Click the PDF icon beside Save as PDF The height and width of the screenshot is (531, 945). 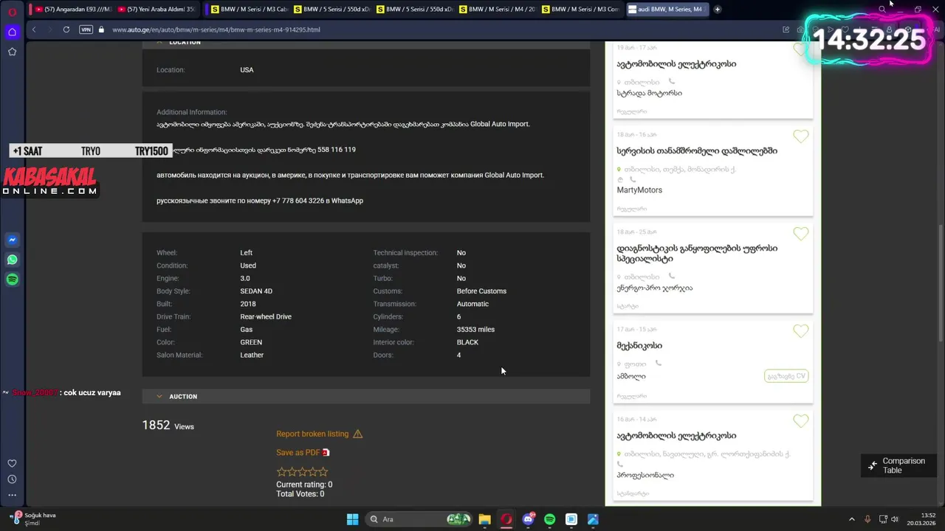pos(326,453)
